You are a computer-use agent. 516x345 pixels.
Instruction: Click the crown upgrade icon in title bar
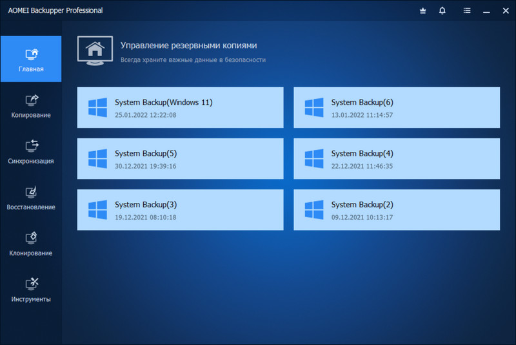422,10
